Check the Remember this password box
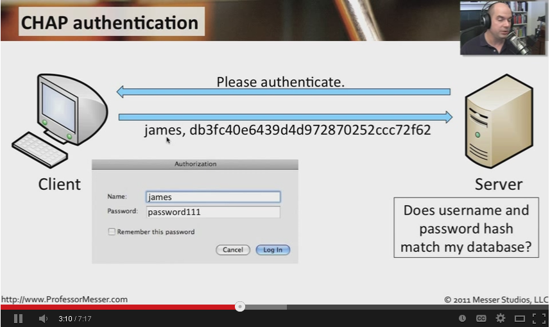The height and width of the screenshot is (327, 550). [112, 231]
